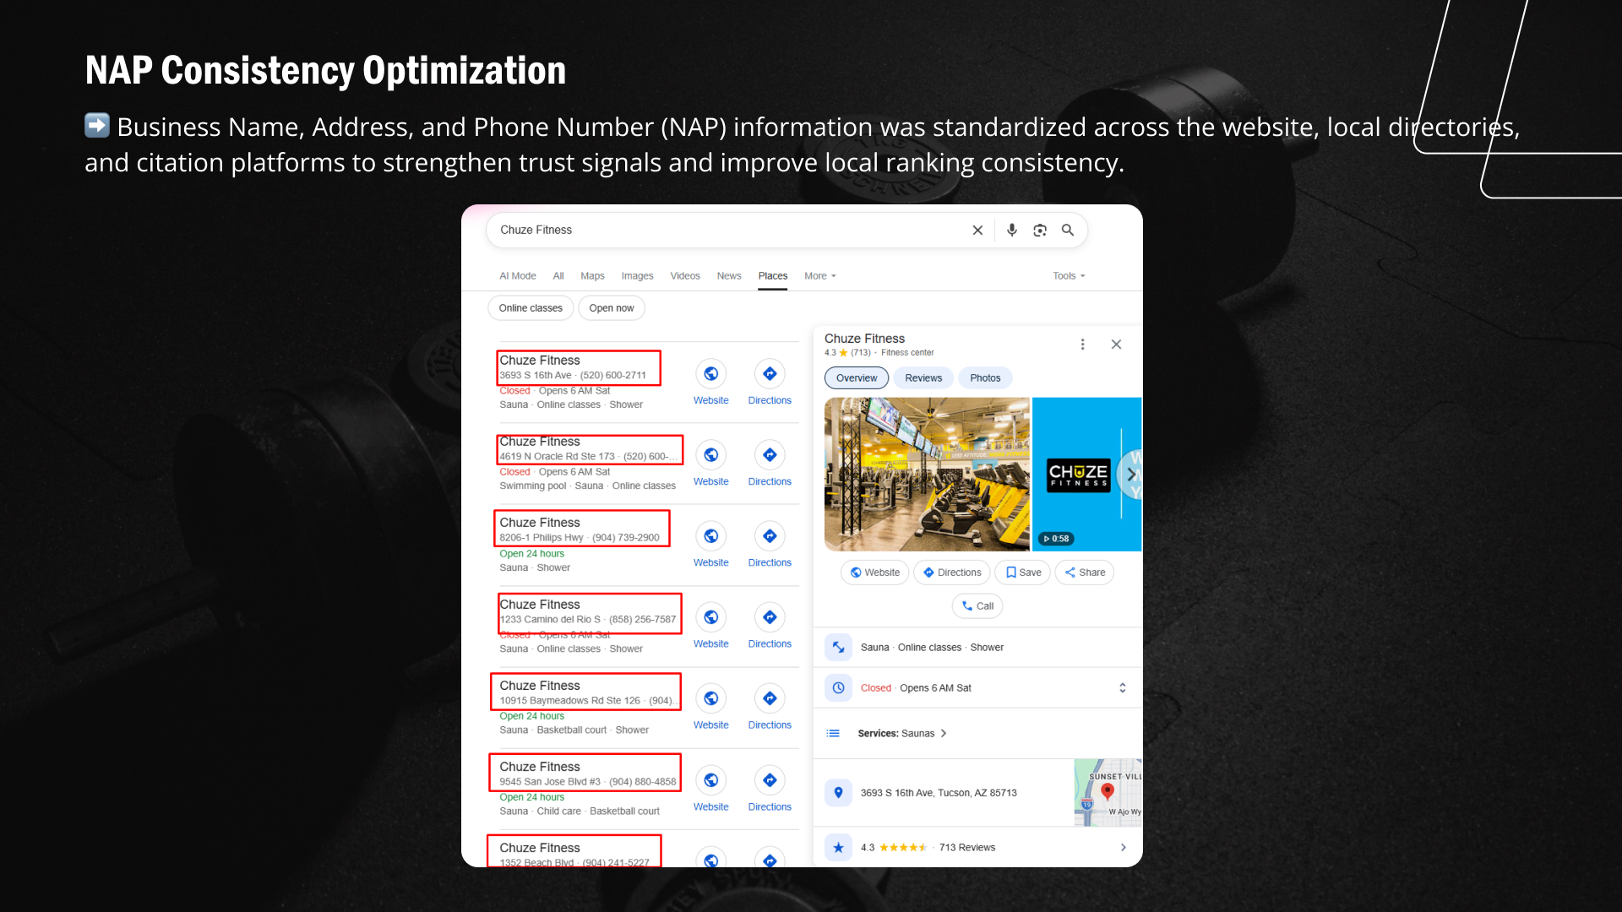The width and height of the screenshot is (1622, 912).
Task: Select the Photos tab in panel
Action: (x=985, y=378)
